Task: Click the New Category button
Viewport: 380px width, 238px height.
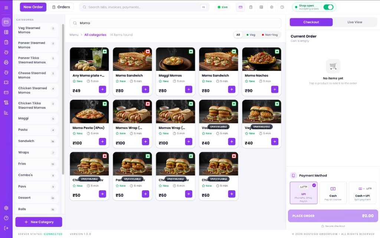Action: (x=39, y=222)
